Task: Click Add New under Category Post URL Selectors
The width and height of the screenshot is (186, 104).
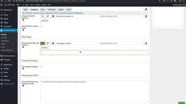Action: tap(44, 21)
